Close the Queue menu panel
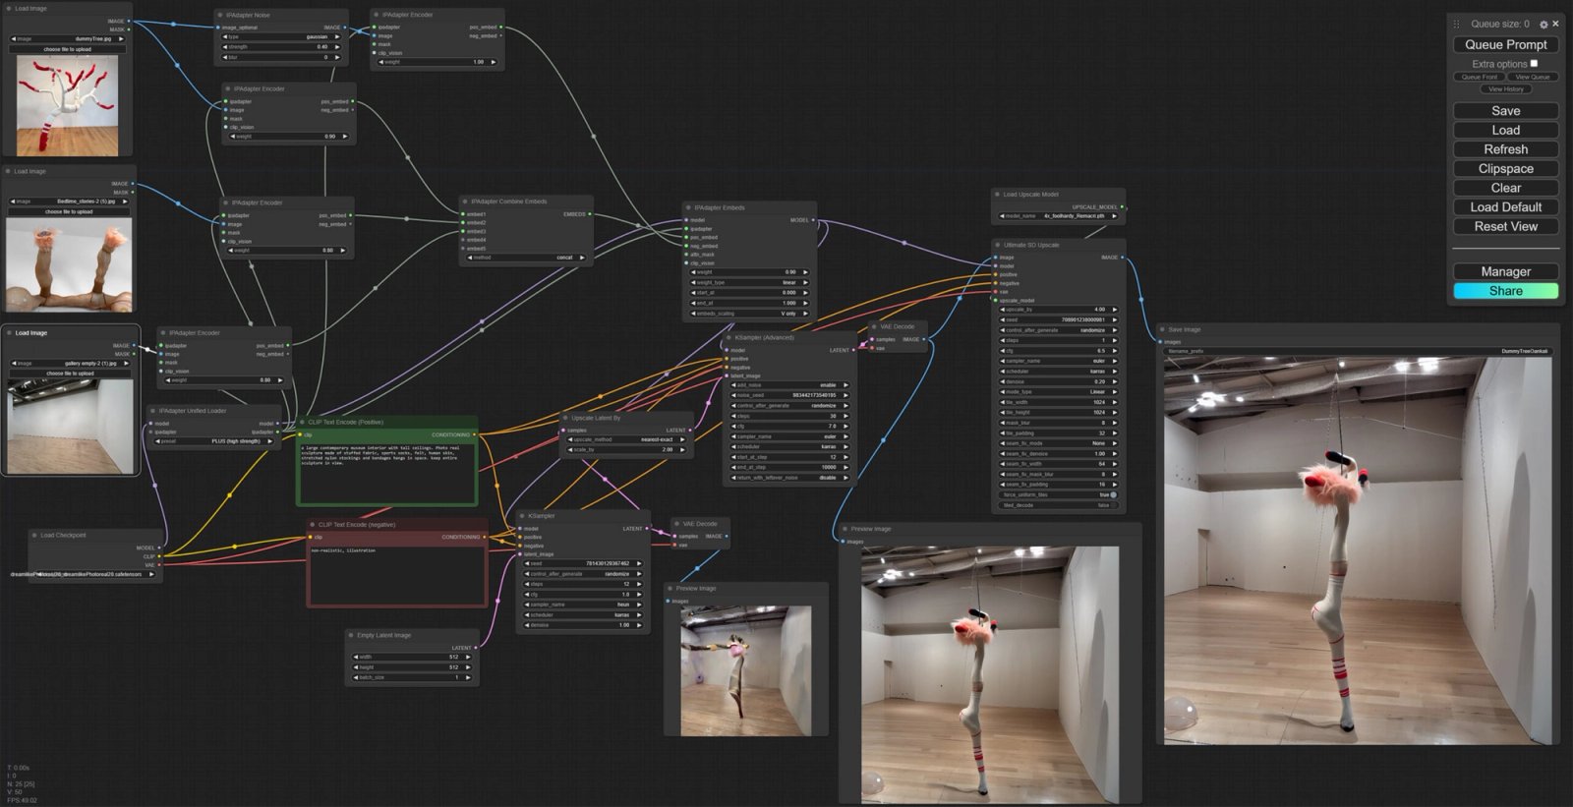The height and width of the screenshot is (807, 1573). click(x=1555, y=24)
